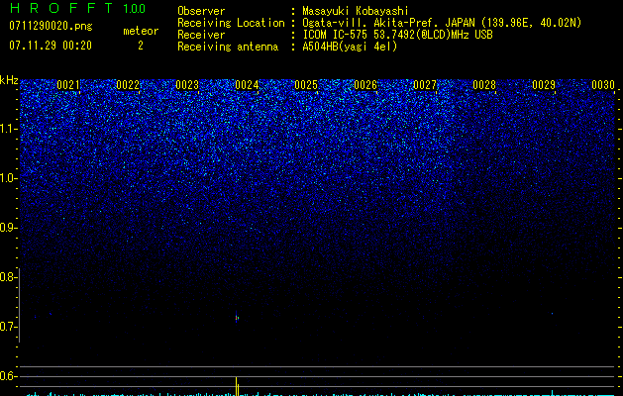
Task: Click the observer name Masayuki Kobayashi
Action: coord(356,11)
